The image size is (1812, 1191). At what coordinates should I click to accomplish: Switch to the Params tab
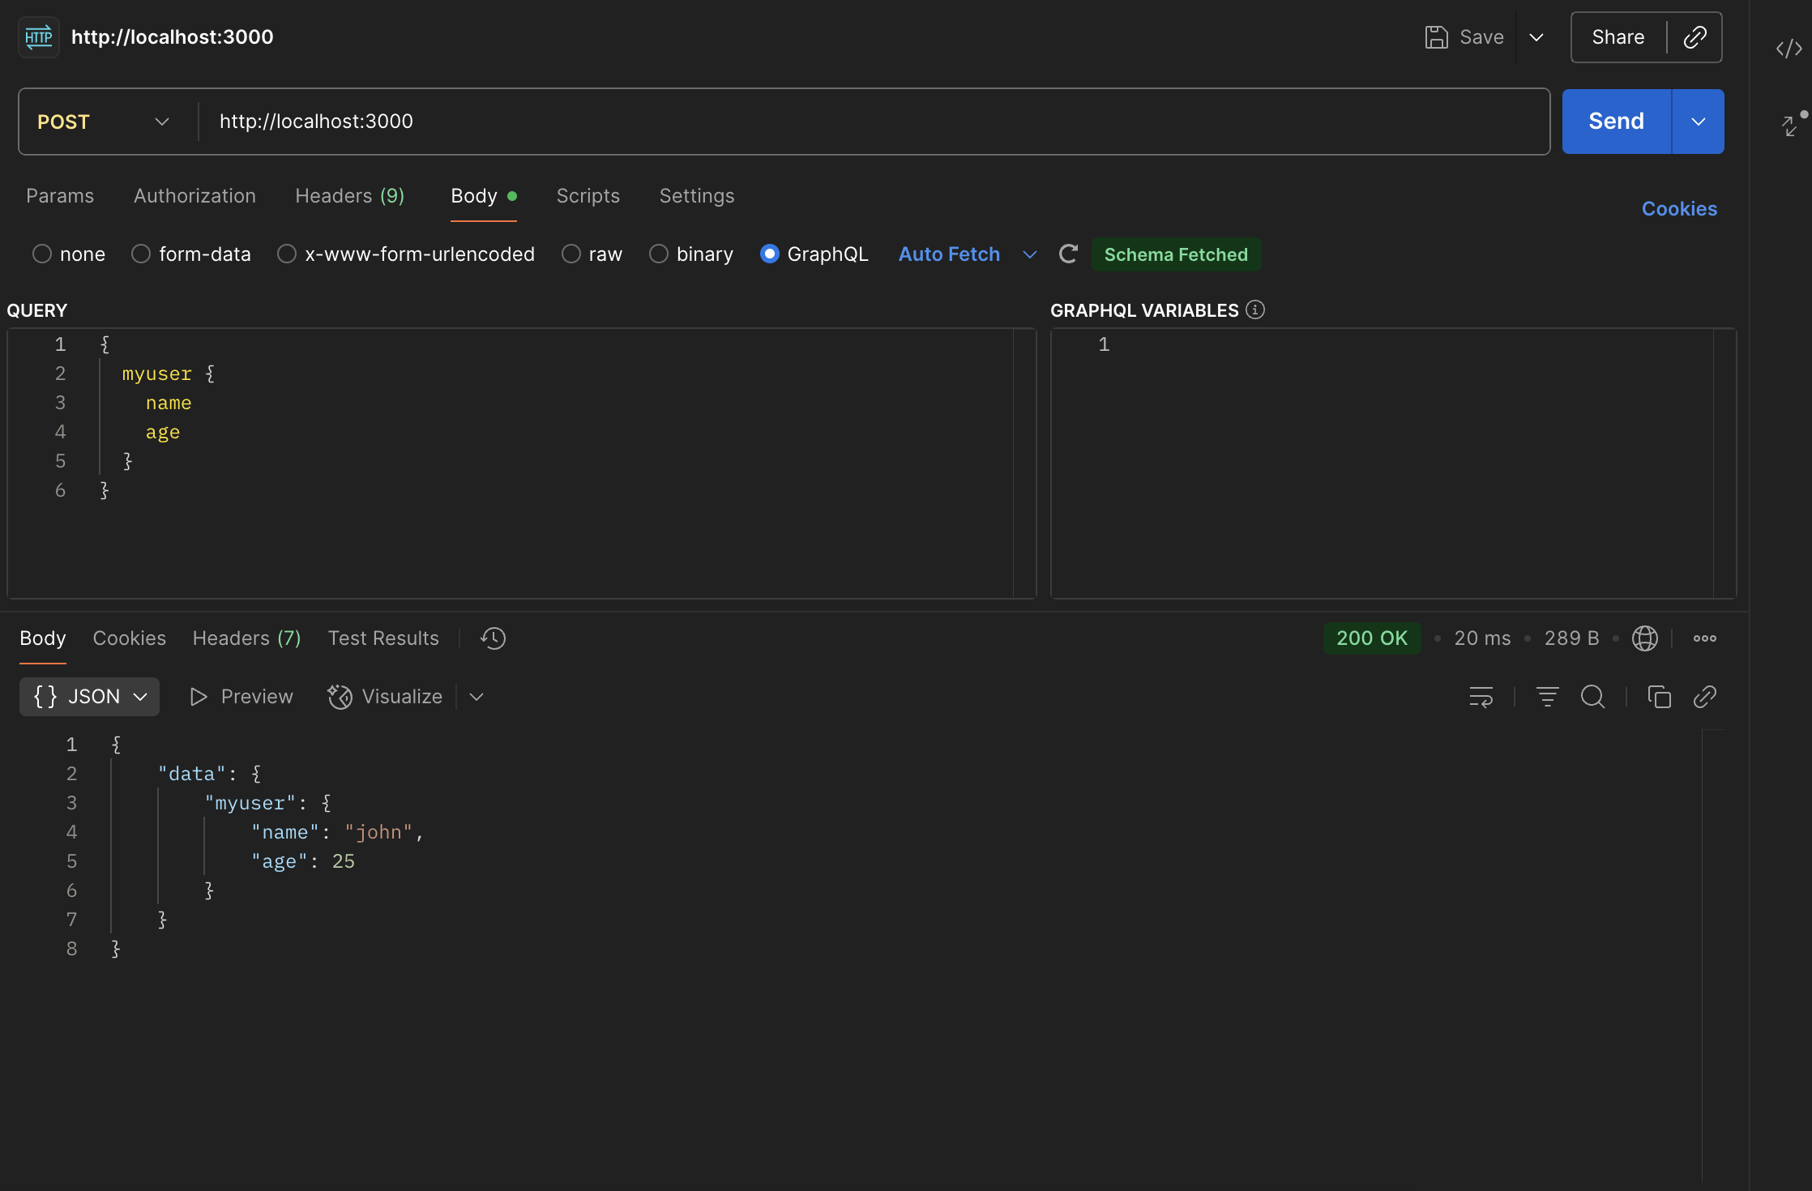[60, 196]
